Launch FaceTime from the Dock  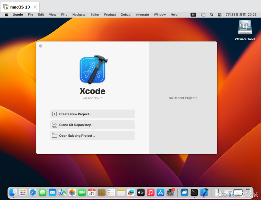coord(82,193)
